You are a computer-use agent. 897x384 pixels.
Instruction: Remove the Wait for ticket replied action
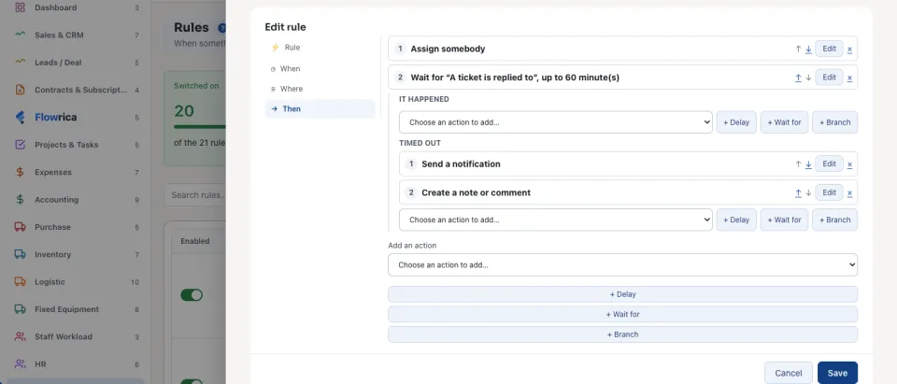[849, 78]
